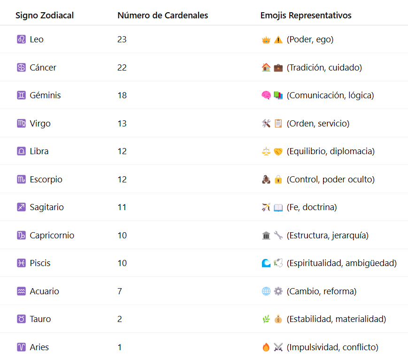Click the money bag emoji for Tauro
The height and width of the screenshot is (361, 408).
point(278,319)
